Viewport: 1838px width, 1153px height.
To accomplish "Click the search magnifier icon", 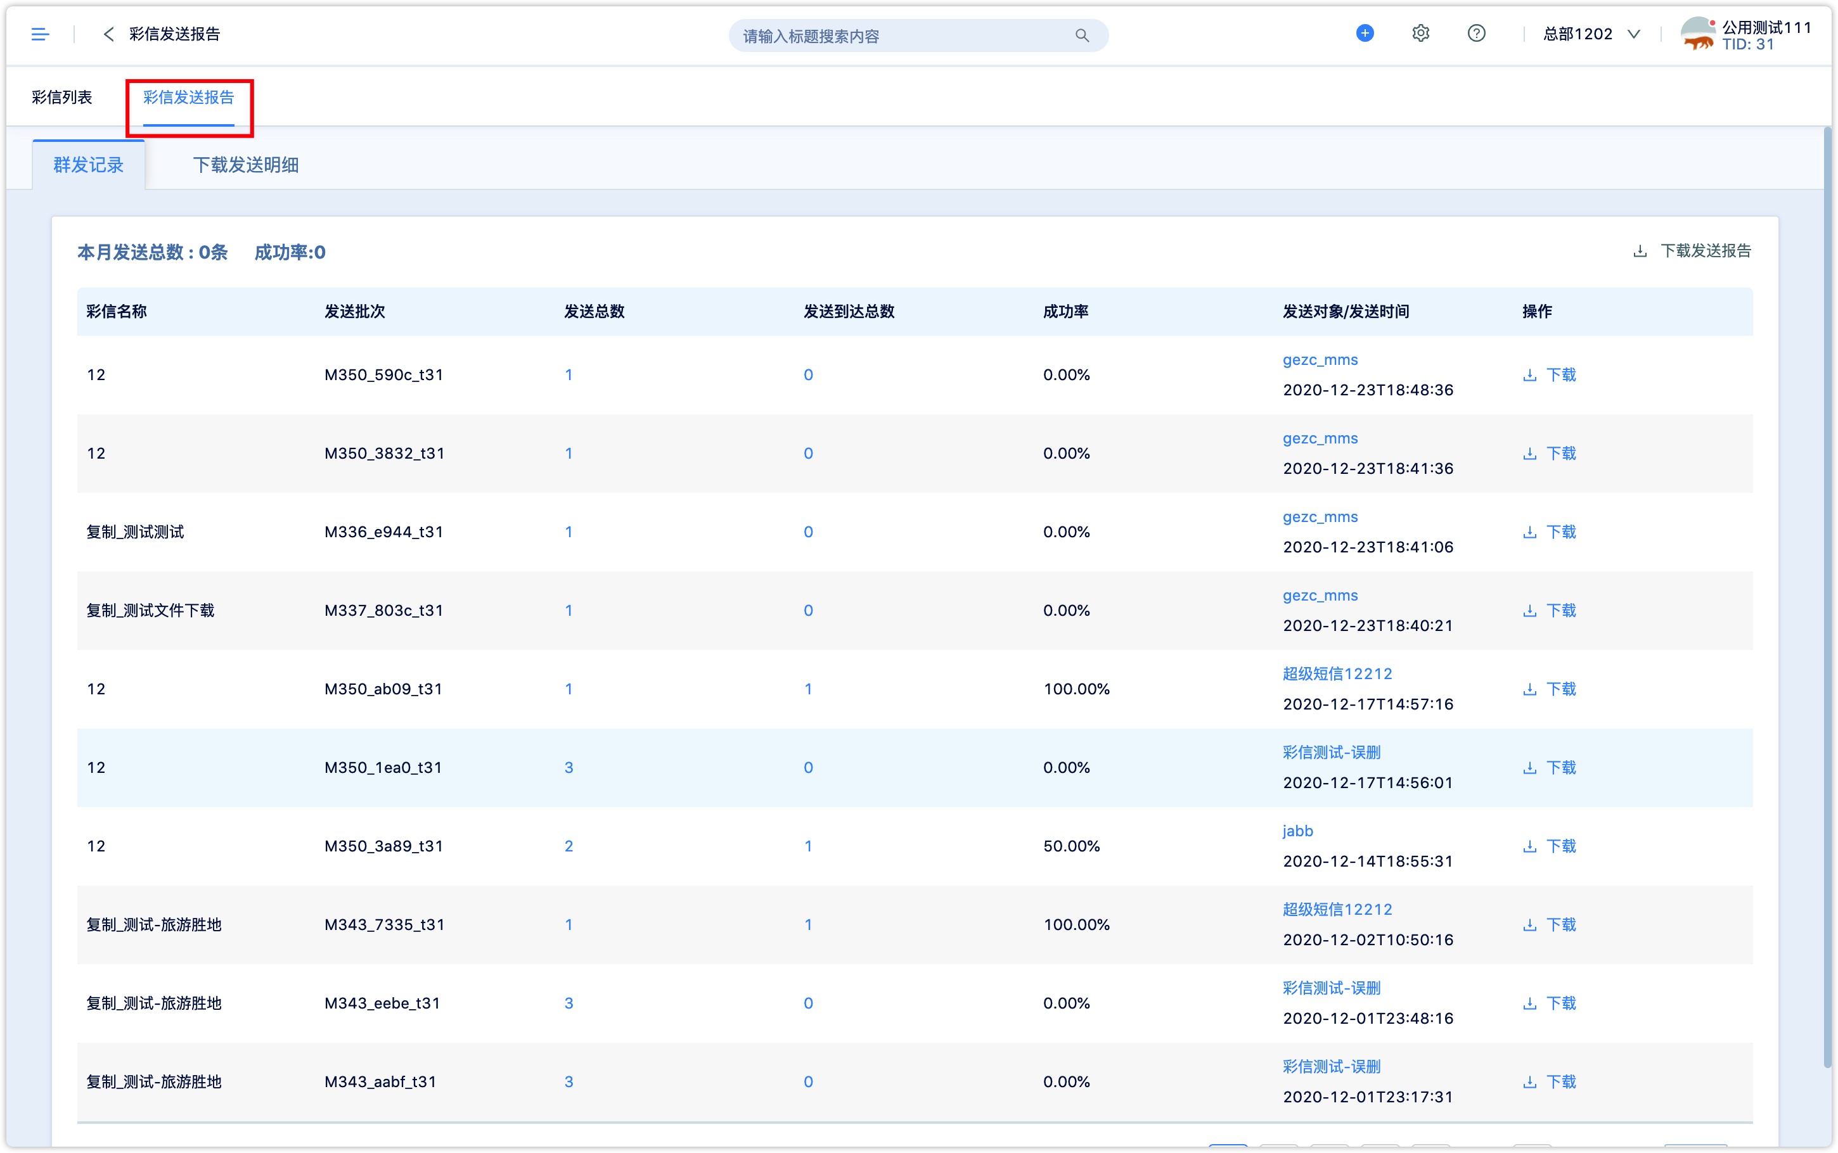I will pos(1081,35).
